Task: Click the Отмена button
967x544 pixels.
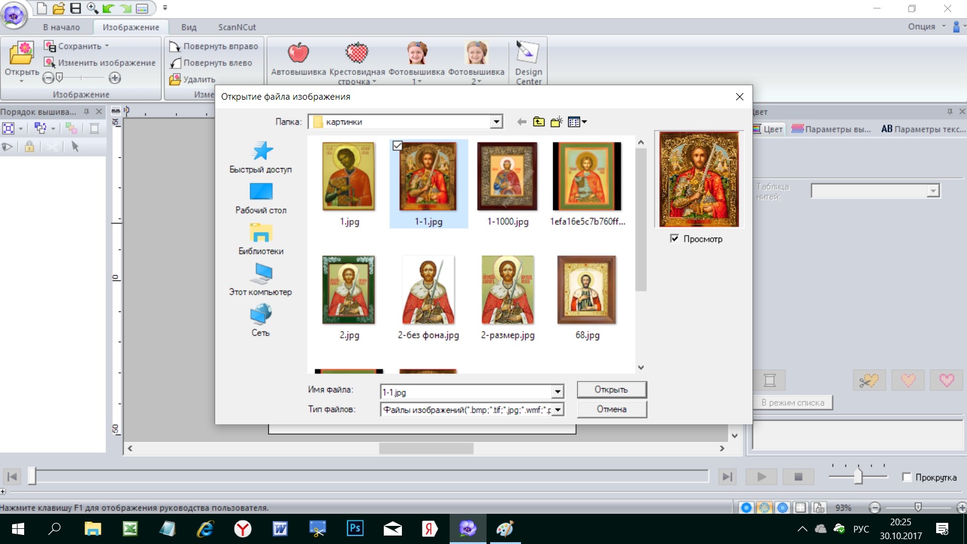Action: click(x=612, y=409)
